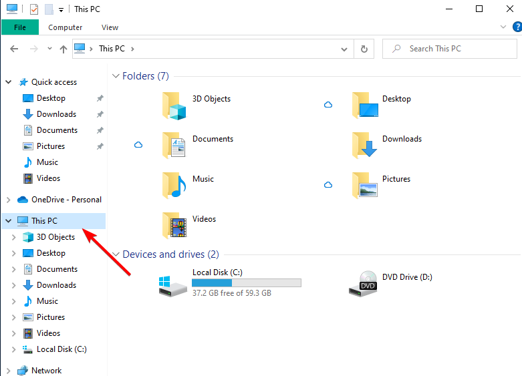The height and width of the screenshot is (376, 522).
Task: Select Desktop under This PC in tree
Action: point(51,253)
